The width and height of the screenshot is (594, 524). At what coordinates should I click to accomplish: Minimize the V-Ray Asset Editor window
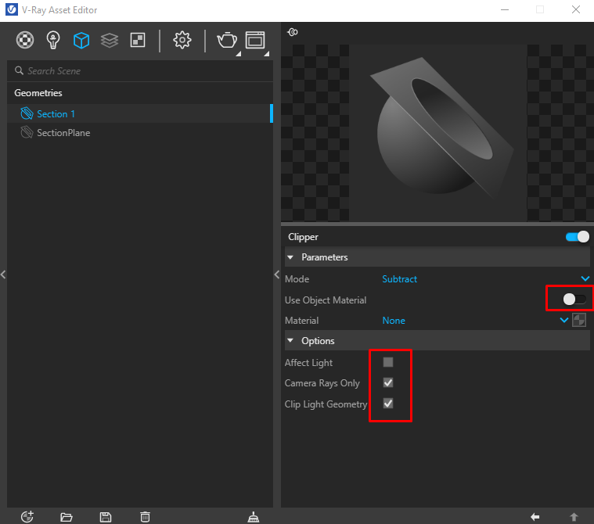tap(505, 10)
